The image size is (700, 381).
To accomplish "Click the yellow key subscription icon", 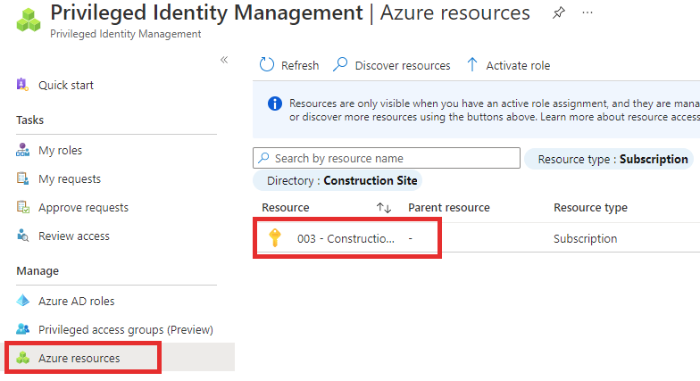I will click(x=275, y=237).
